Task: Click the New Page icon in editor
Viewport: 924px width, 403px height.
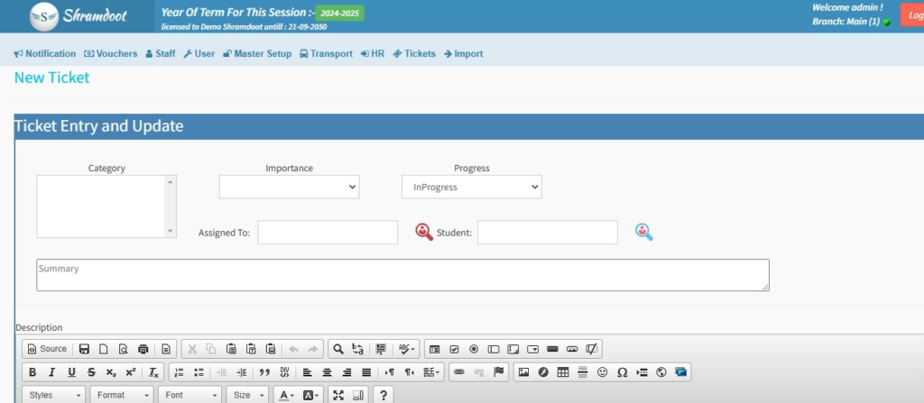Action: [x=103, y=349]
